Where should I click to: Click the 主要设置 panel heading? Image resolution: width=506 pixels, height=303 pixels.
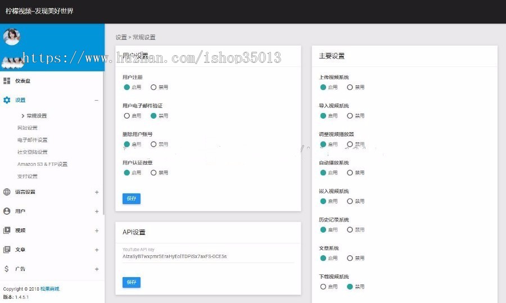332,56
